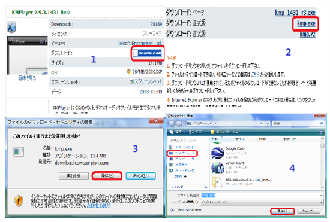
Task: Click the refresh button beside address bar
Action: point(267,124)
